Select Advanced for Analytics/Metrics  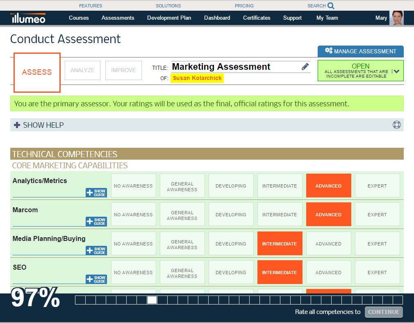[329, 186]
